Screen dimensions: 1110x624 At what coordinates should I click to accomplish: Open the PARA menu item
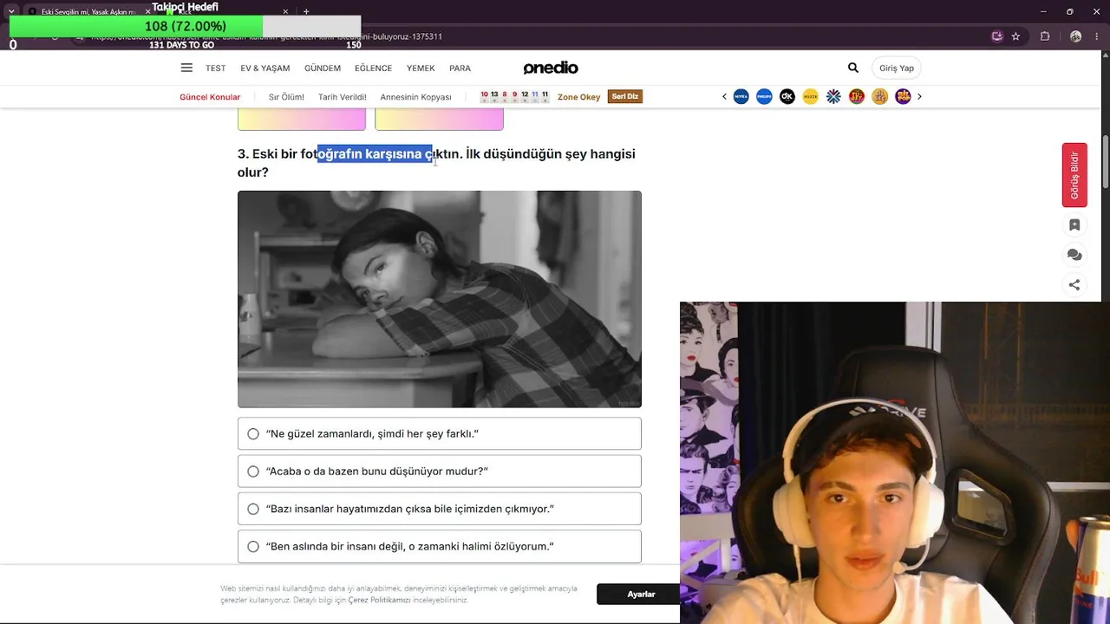[460, 68]
